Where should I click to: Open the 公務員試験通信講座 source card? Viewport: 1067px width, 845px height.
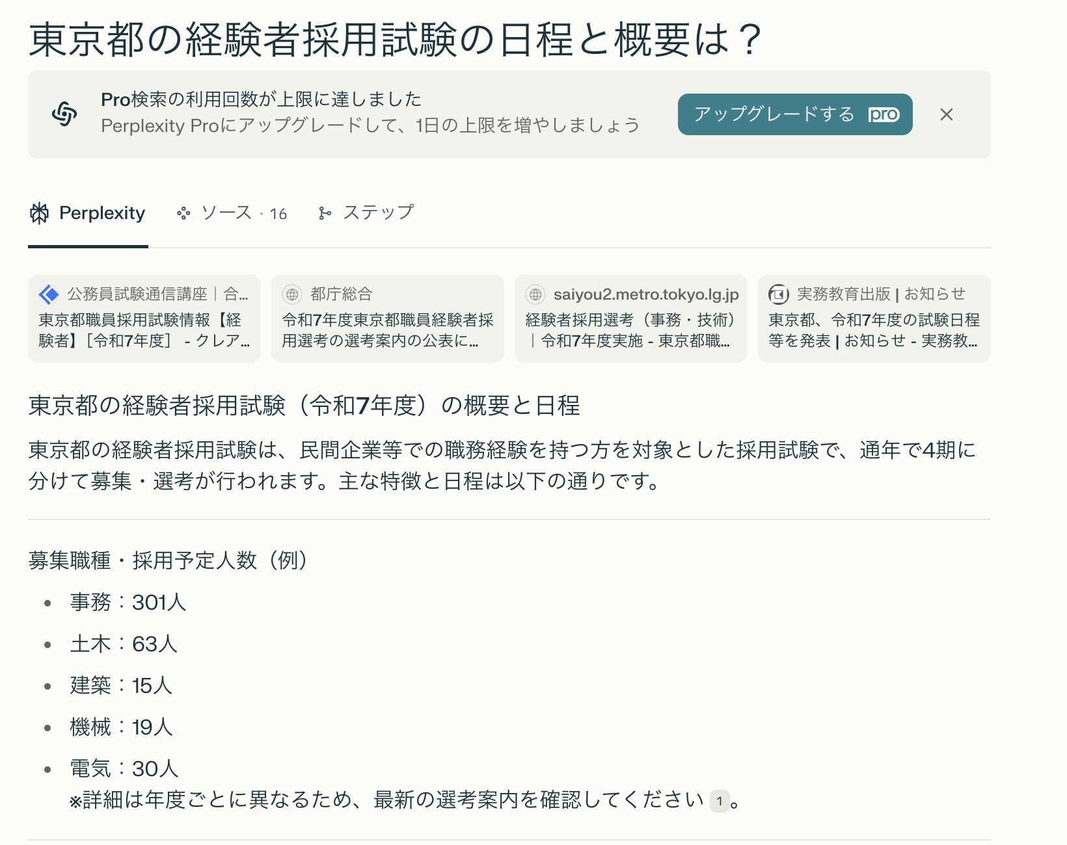[x=144, y=318]
